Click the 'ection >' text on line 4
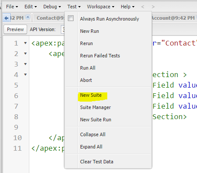Image resolution: width=197 pixels, height=173 pixels. point(169,74)
